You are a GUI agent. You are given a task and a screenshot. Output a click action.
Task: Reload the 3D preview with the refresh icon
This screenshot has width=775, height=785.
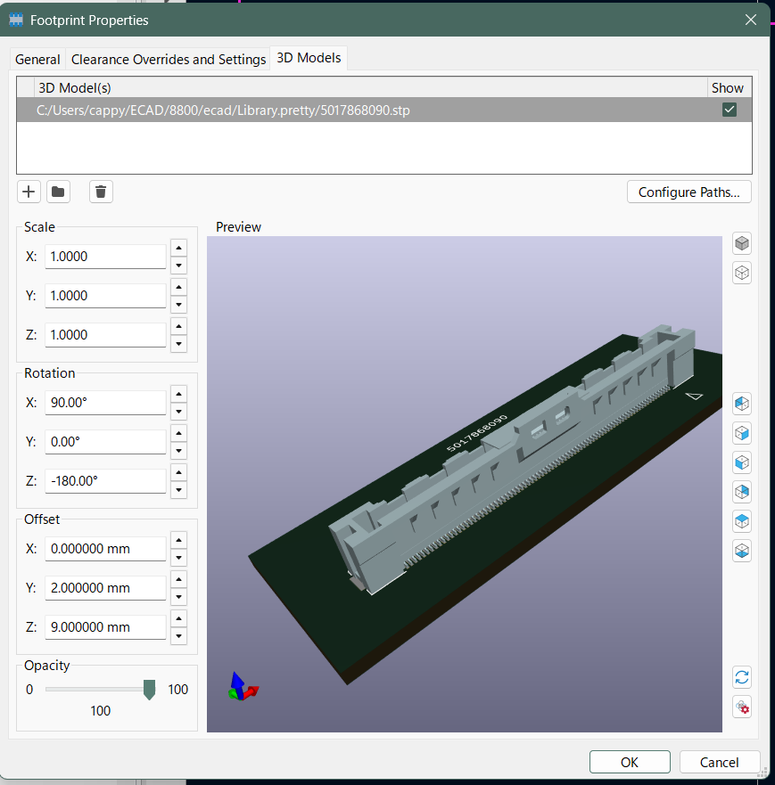tap(741, 677)
